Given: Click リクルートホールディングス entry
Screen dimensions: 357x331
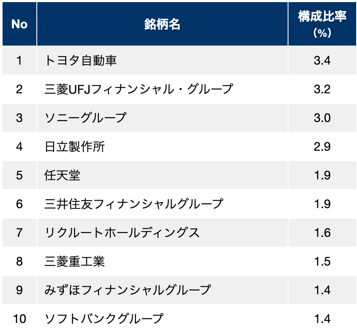Looking at the screenshot, I should (x=122, y=233).
